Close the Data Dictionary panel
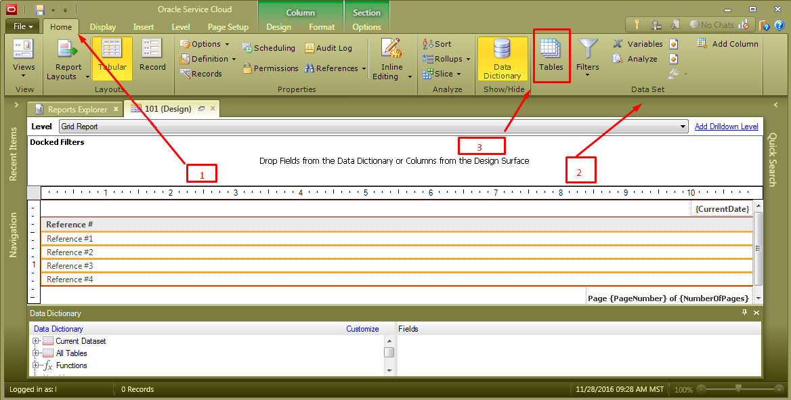791x400 pixels. 756,313
